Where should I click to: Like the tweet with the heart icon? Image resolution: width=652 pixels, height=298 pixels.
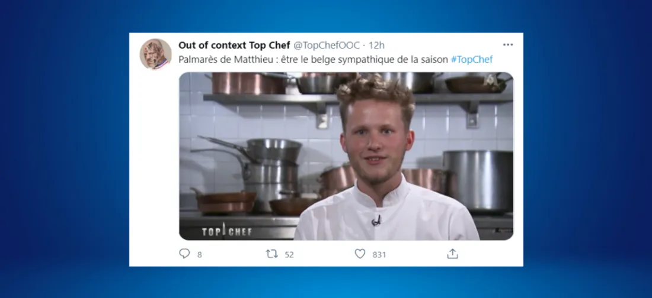tap(360, 254)
